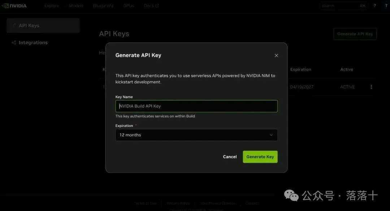
Task: Expand the expiration chevron arrow
Action: pos(271,135)
